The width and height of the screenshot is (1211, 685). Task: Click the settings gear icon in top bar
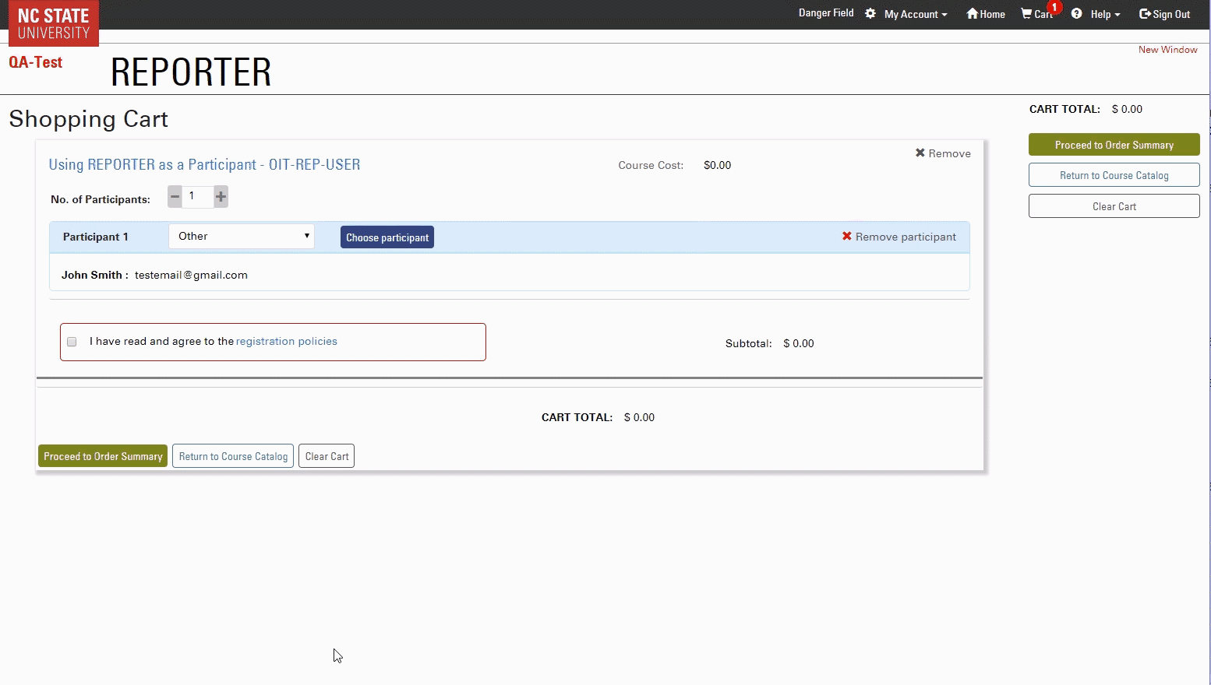(x=870, y=14)
